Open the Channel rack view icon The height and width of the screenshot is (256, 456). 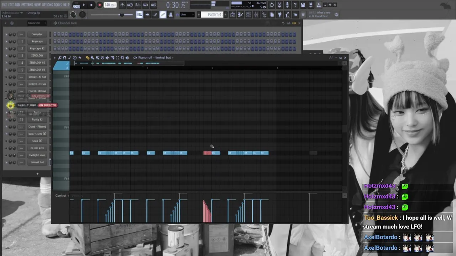pyautogui.click(x=248, y=15)
